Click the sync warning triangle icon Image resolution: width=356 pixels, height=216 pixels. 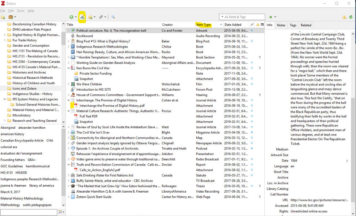point(344,17)
